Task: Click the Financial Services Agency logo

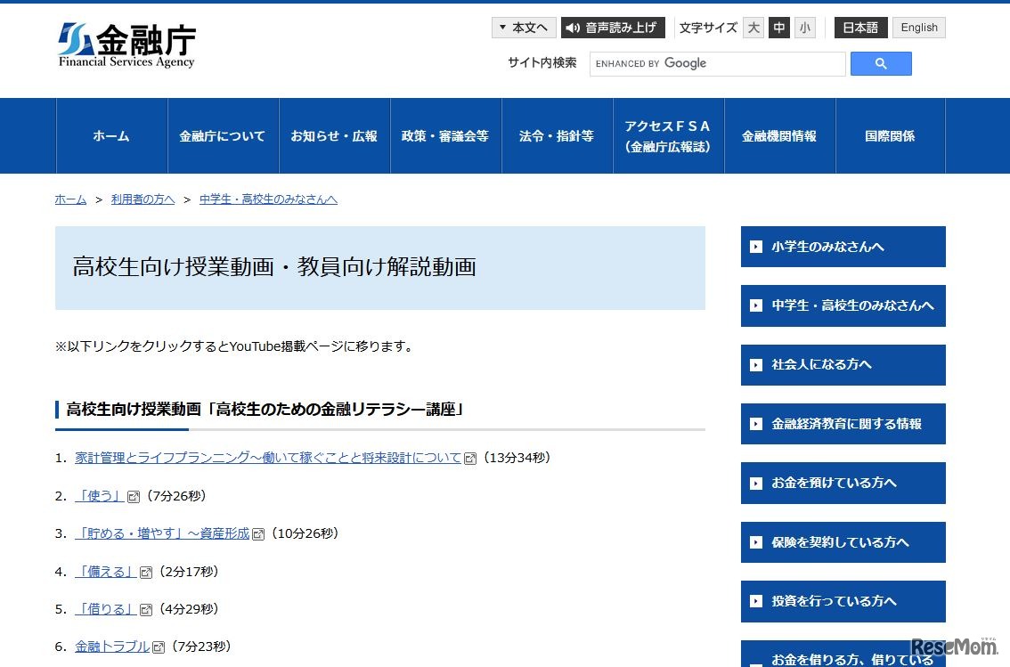Action: pos(125,41)
